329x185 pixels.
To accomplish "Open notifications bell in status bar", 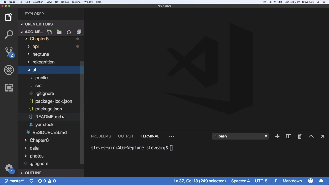I will tap(321, 181).
